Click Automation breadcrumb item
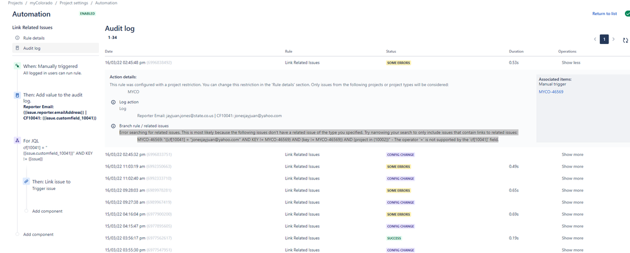The image size is (630, 253). [106, 3]
